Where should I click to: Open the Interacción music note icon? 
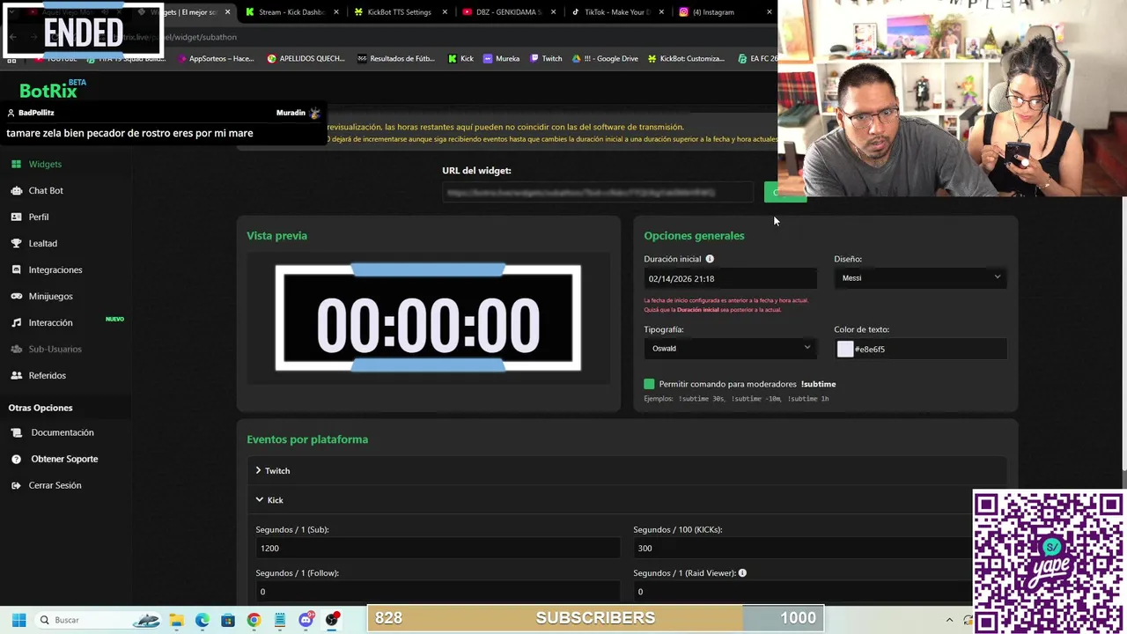click(x=17, y=322)
